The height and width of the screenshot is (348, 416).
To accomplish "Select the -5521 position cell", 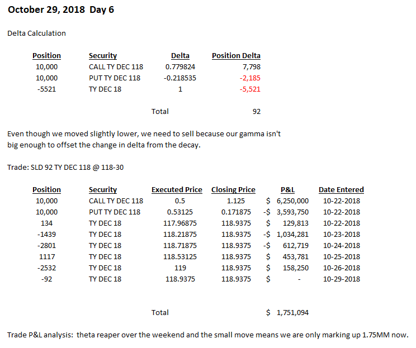I will coord(46,89).
